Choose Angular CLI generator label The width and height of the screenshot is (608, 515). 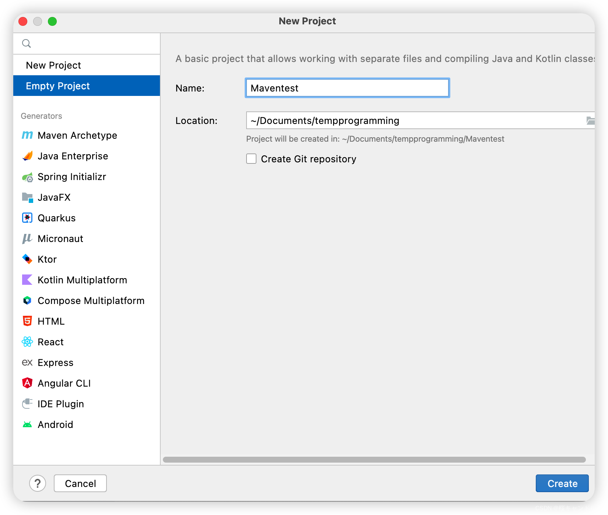[64, 383]
